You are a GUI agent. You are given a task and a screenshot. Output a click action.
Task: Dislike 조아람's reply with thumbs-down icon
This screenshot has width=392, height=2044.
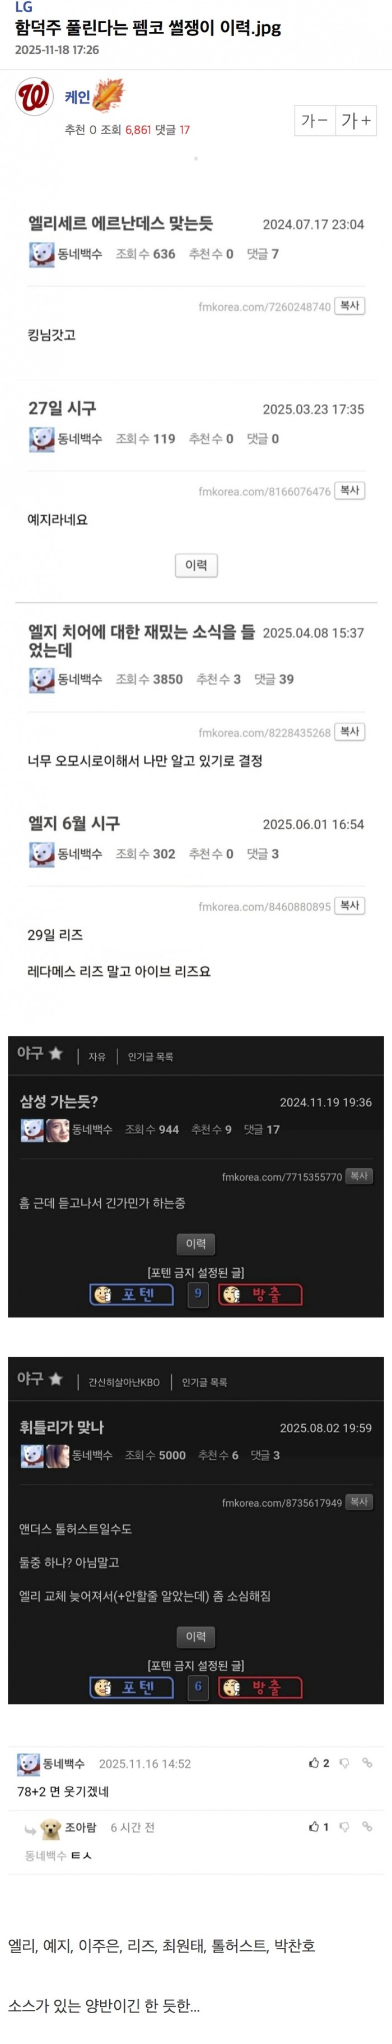(344, 1827)
